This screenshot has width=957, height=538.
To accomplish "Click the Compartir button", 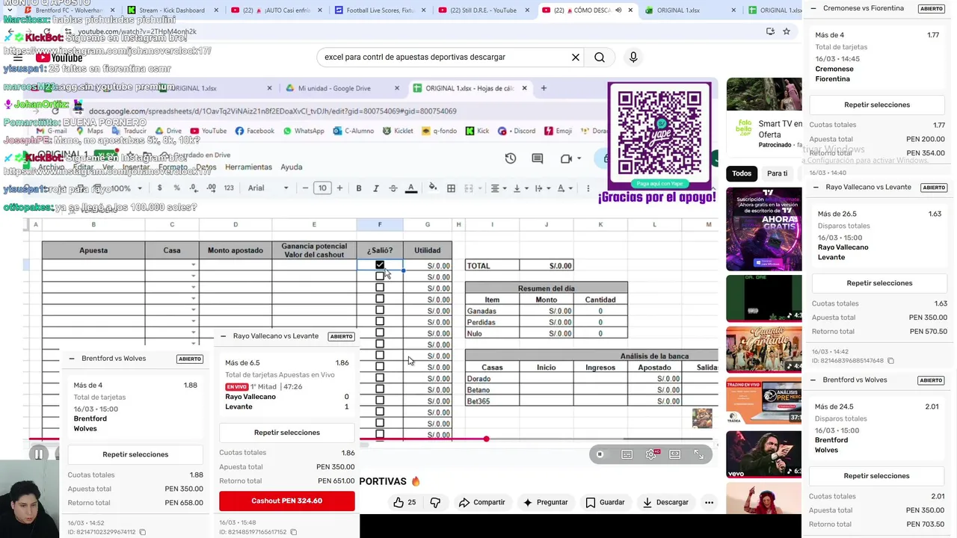I will (482, 502).
